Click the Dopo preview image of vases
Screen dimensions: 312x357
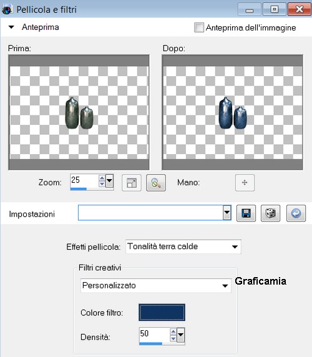click(232, 112)
